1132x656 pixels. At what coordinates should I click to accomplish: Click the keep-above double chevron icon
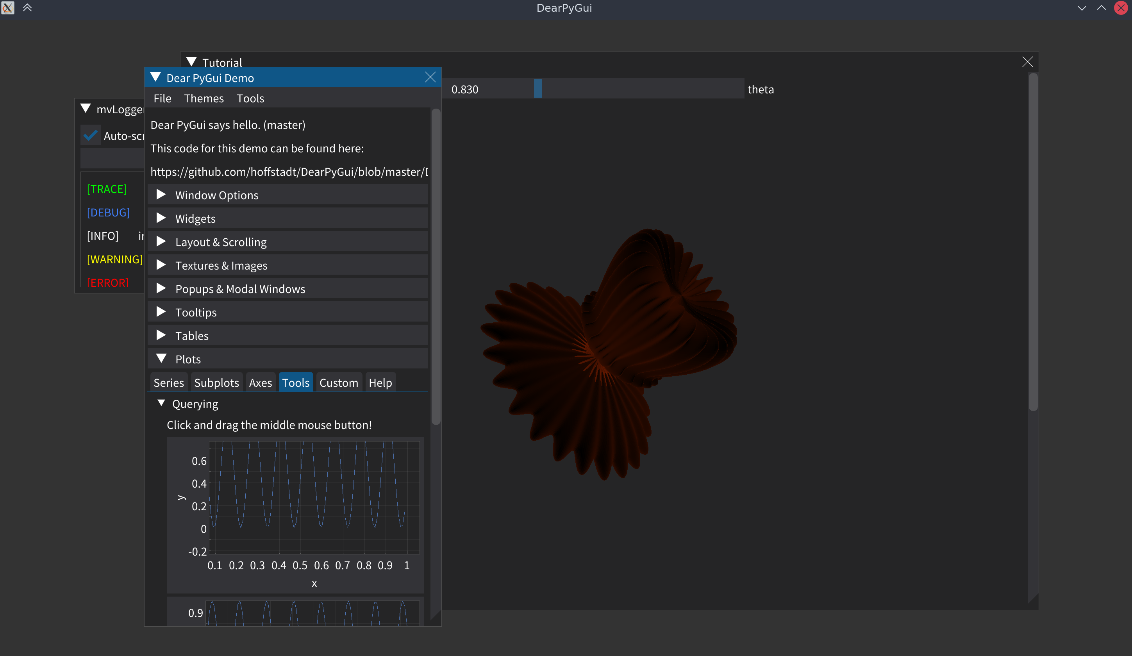tap(27, 8)
